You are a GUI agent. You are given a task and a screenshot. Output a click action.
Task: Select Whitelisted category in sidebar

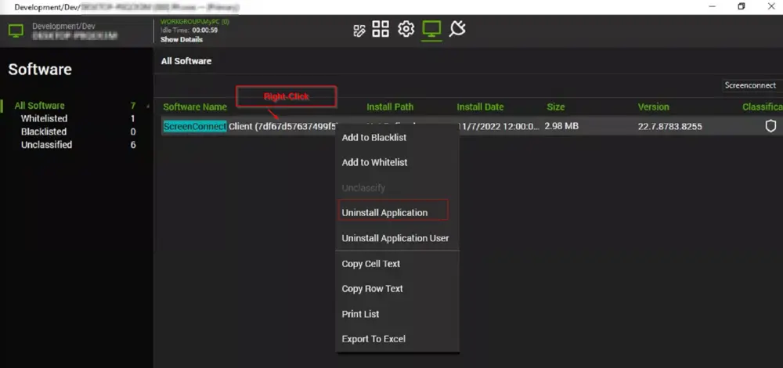(44, 118)
